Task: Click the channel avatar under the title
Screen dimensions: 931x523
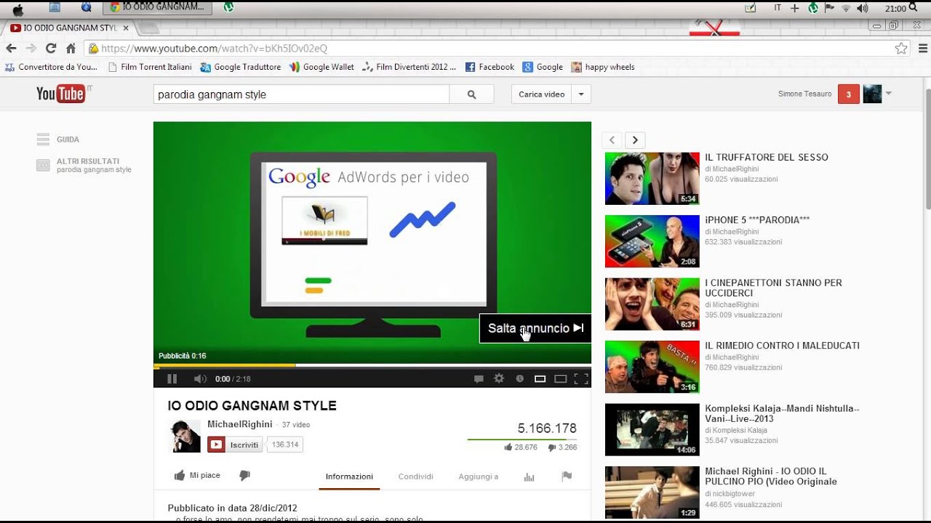Action: (185, 436)
